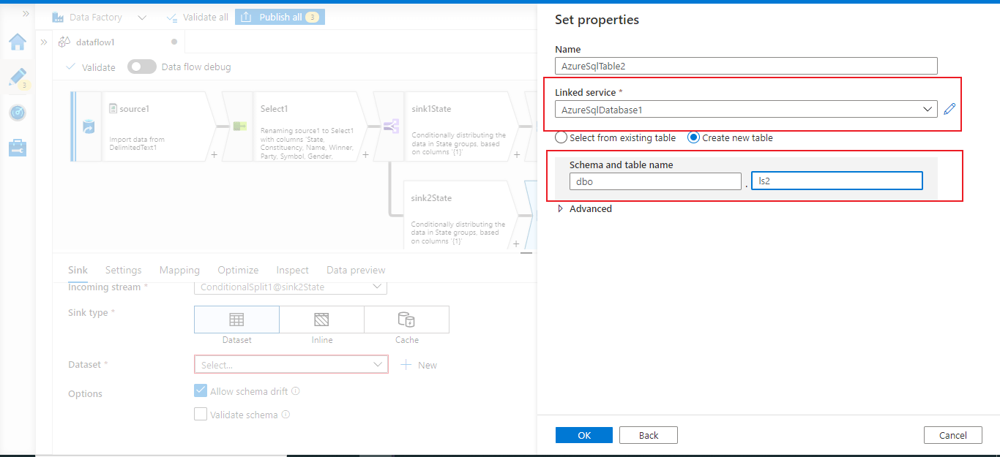Select 'Create new table' radio button
The height and width of the screenshot is (457, 1000).
[x=693, y=137]
